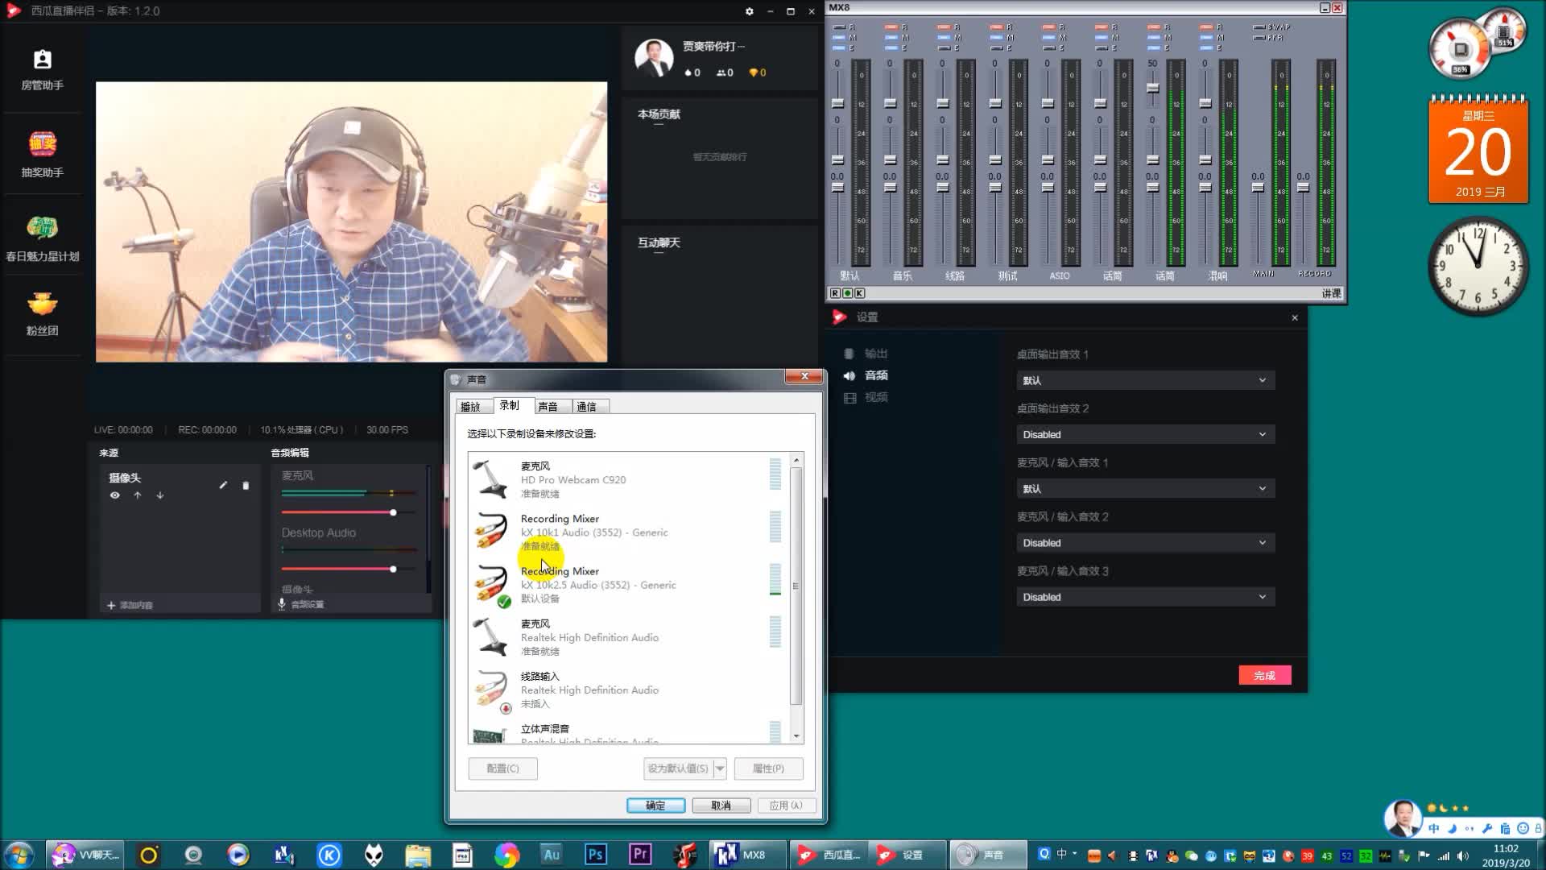Toggle the 摄像头 source eye visibility
1546x870 pixels.
point(115,495)
